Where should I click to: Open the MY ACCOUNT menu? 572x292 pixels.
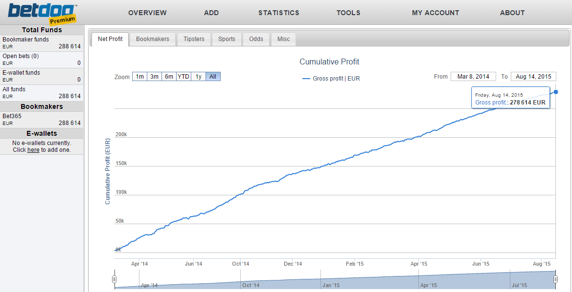(x=435, y=13)
